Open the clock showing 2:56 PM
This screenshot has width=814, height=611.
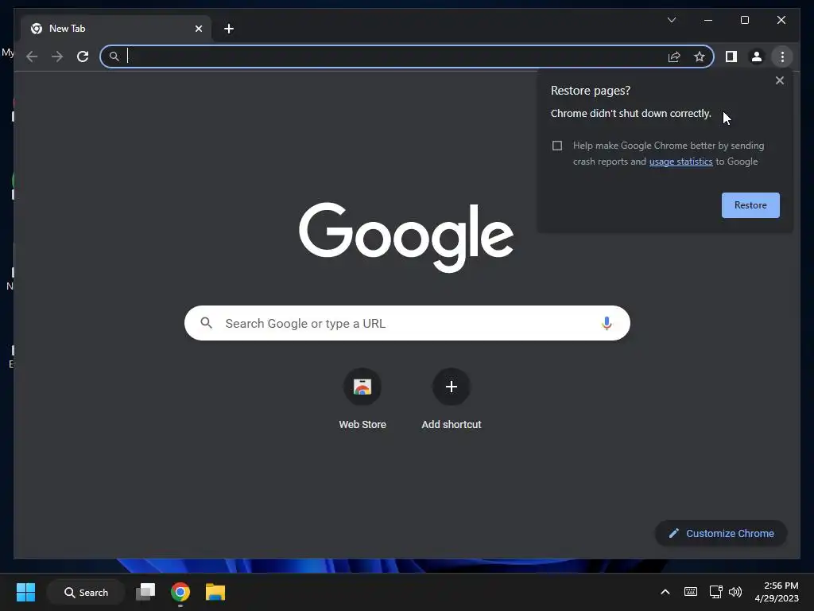click(x=777, y=592)
